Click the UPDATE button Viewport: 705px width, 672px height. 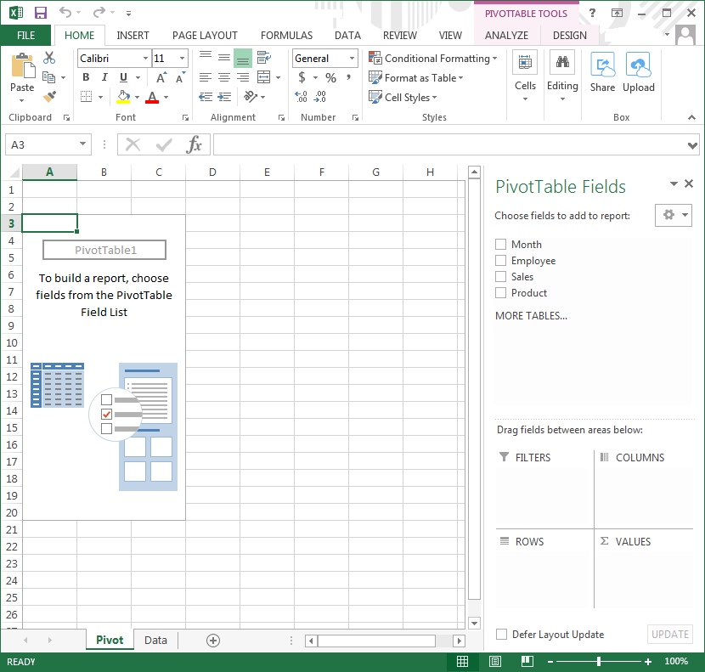tap(670, 635)
